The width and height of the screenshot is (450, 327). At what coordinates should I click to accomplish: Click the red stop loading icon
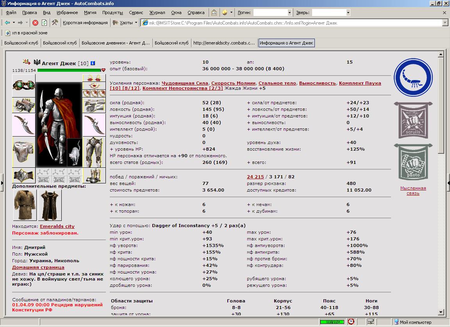click(x=35, y=23)
